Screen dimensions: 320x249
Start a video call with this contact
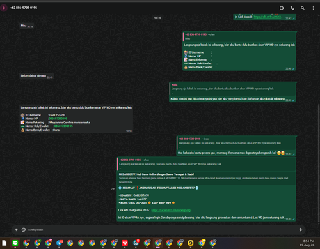(282, 8)
